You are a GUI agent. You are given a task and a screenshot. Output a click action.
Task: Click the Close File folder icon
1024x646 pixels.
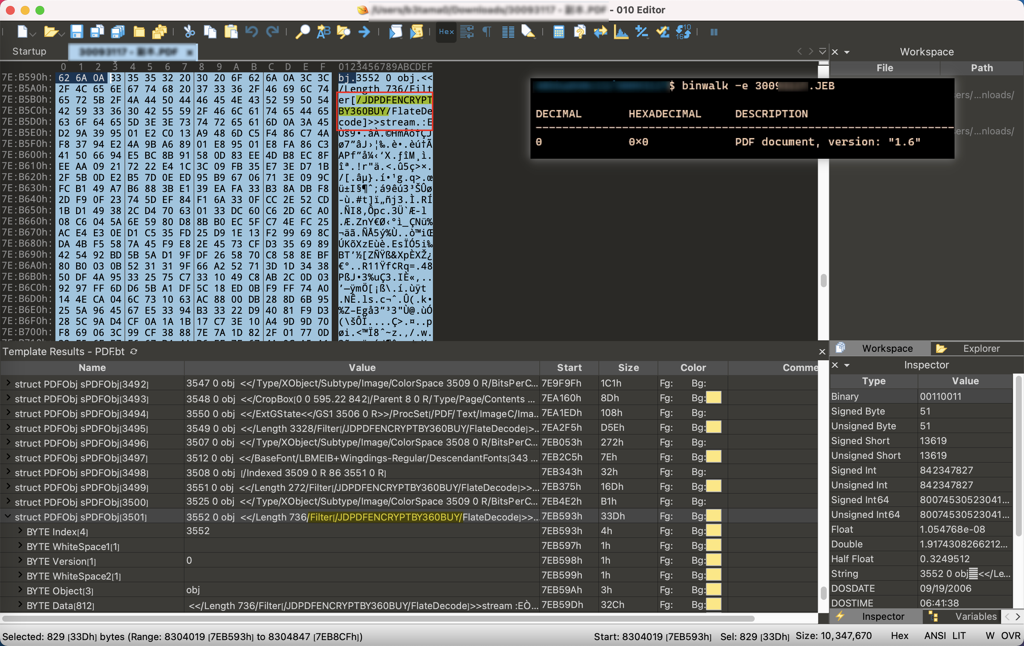139,32
